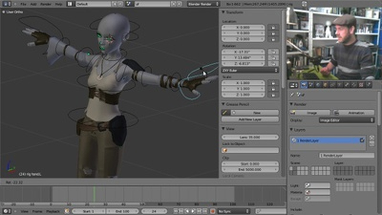The width and height of the screenshot is (382, 215).
Task: Open the File menu
Action: (23, 4)
